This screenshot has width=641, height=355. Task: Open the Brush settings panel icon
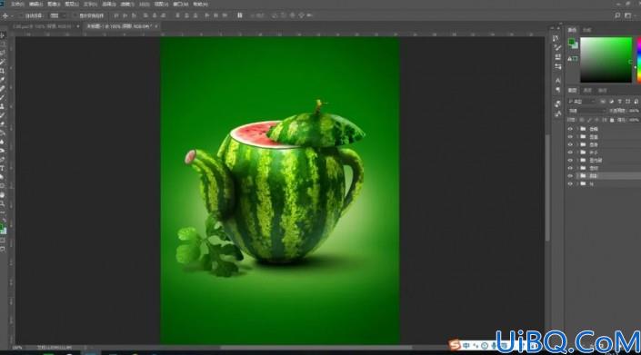[557, 48]
